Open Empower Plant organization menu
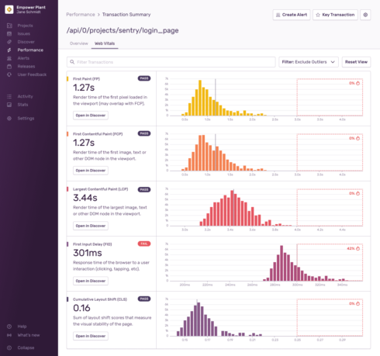The image size is (380, 356). point(31,9)
